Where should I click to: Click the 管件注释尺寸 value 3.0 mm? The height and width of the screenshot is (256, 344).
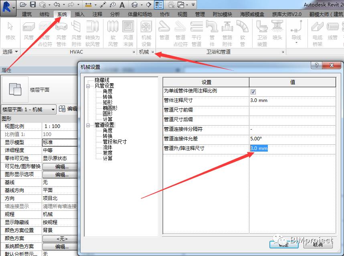pos(259,100)
